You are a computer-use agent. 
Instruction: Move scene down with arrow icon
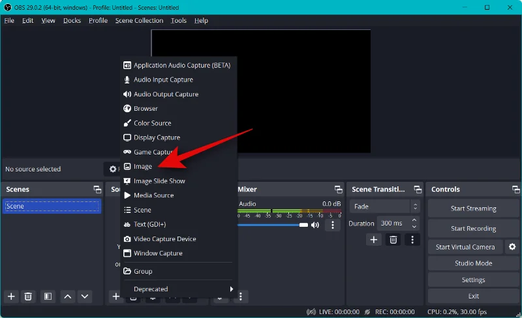(x=85, y=296)
